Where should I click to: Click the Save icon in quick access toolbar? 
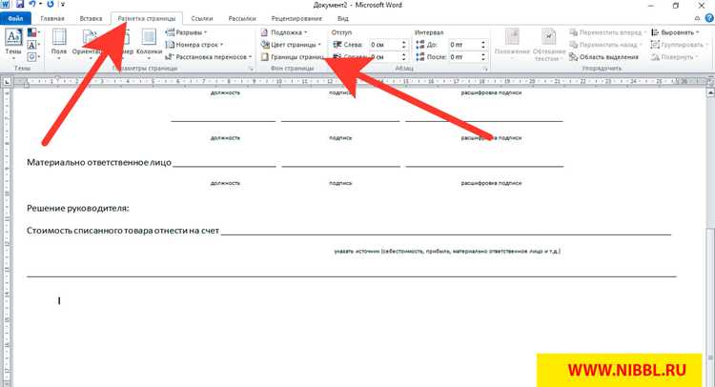coord(20,5)
